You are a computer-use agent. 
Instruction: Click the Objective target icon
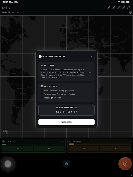[42, 65]
